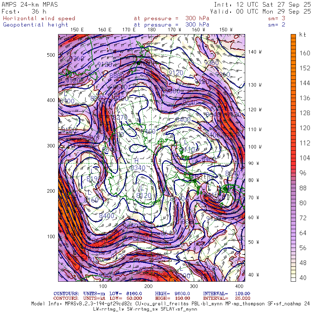Click the '100 W' longitude label
This screenshot has width=313, height=313.
[255, 147]
